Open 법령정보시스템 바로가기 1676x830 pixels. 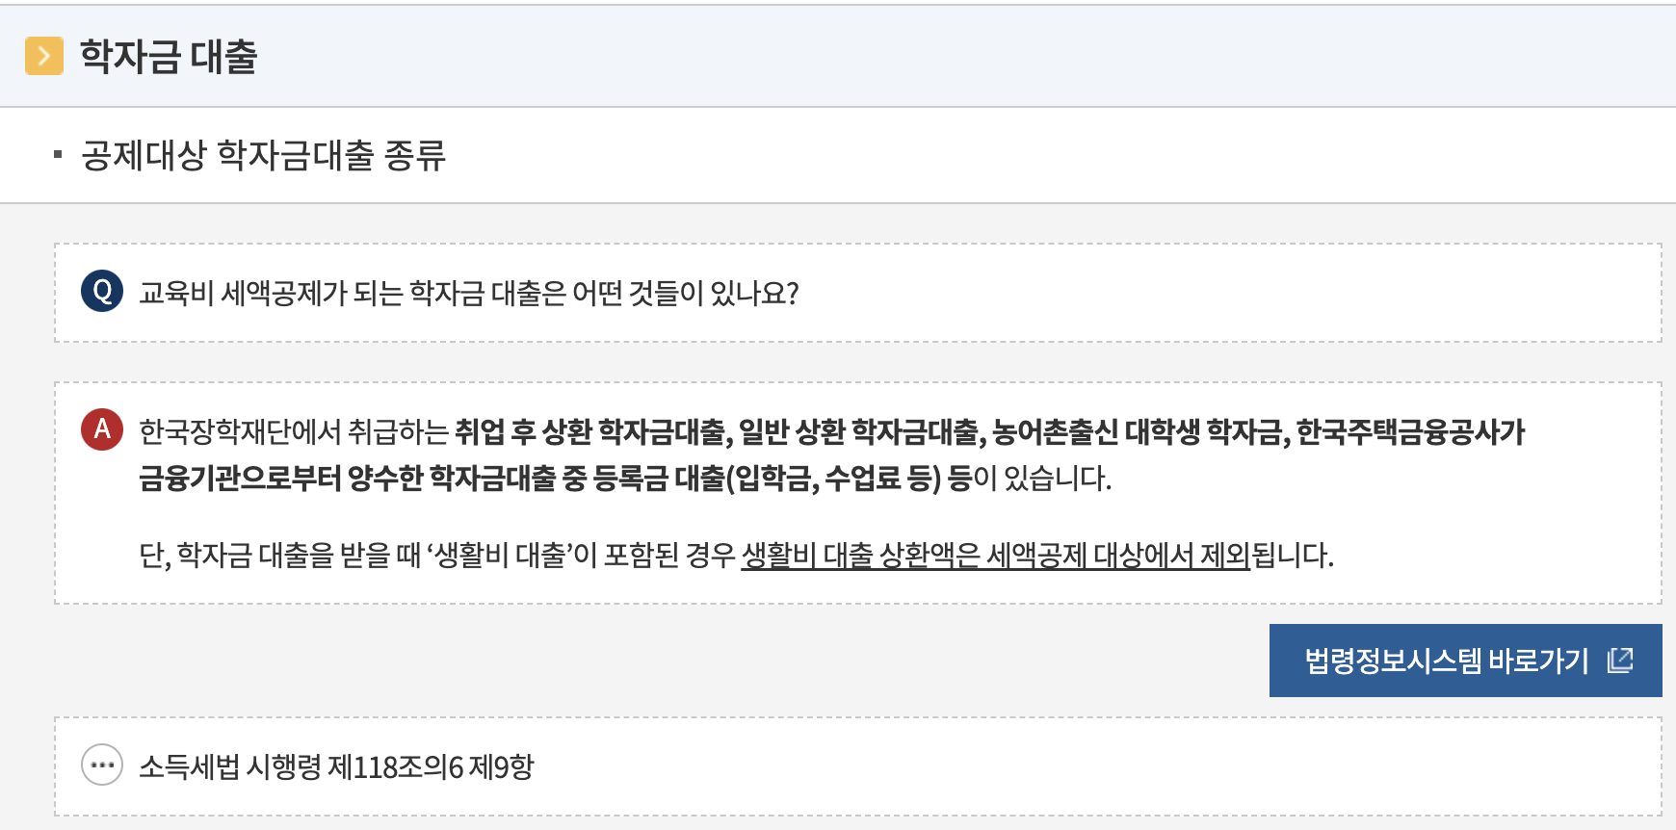click(x=1464, y=661)
